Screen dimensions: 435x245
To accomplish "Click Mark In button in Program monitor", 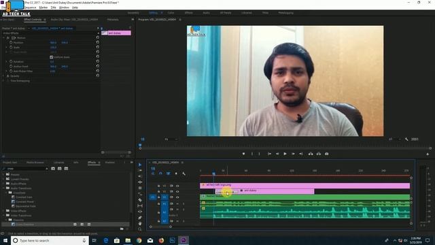I will point(252,154).
